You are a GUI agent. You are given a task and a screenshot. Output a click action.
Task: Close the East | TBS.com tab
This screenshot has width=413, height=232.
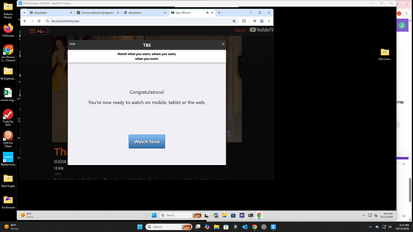coord(212,13)
